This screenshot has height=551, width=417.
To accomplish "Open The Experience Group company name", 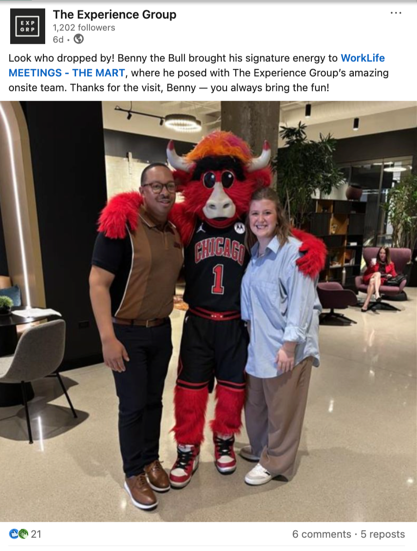I will [x=114, y=14].
